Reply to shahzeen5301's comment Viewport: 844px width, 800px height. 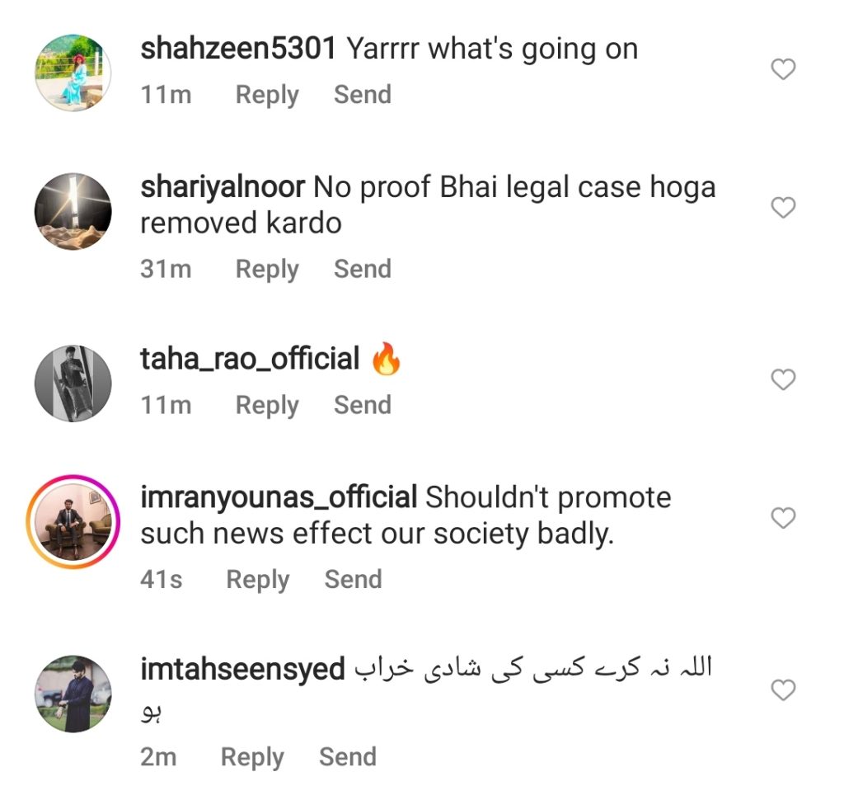click(x=267, y=95)
